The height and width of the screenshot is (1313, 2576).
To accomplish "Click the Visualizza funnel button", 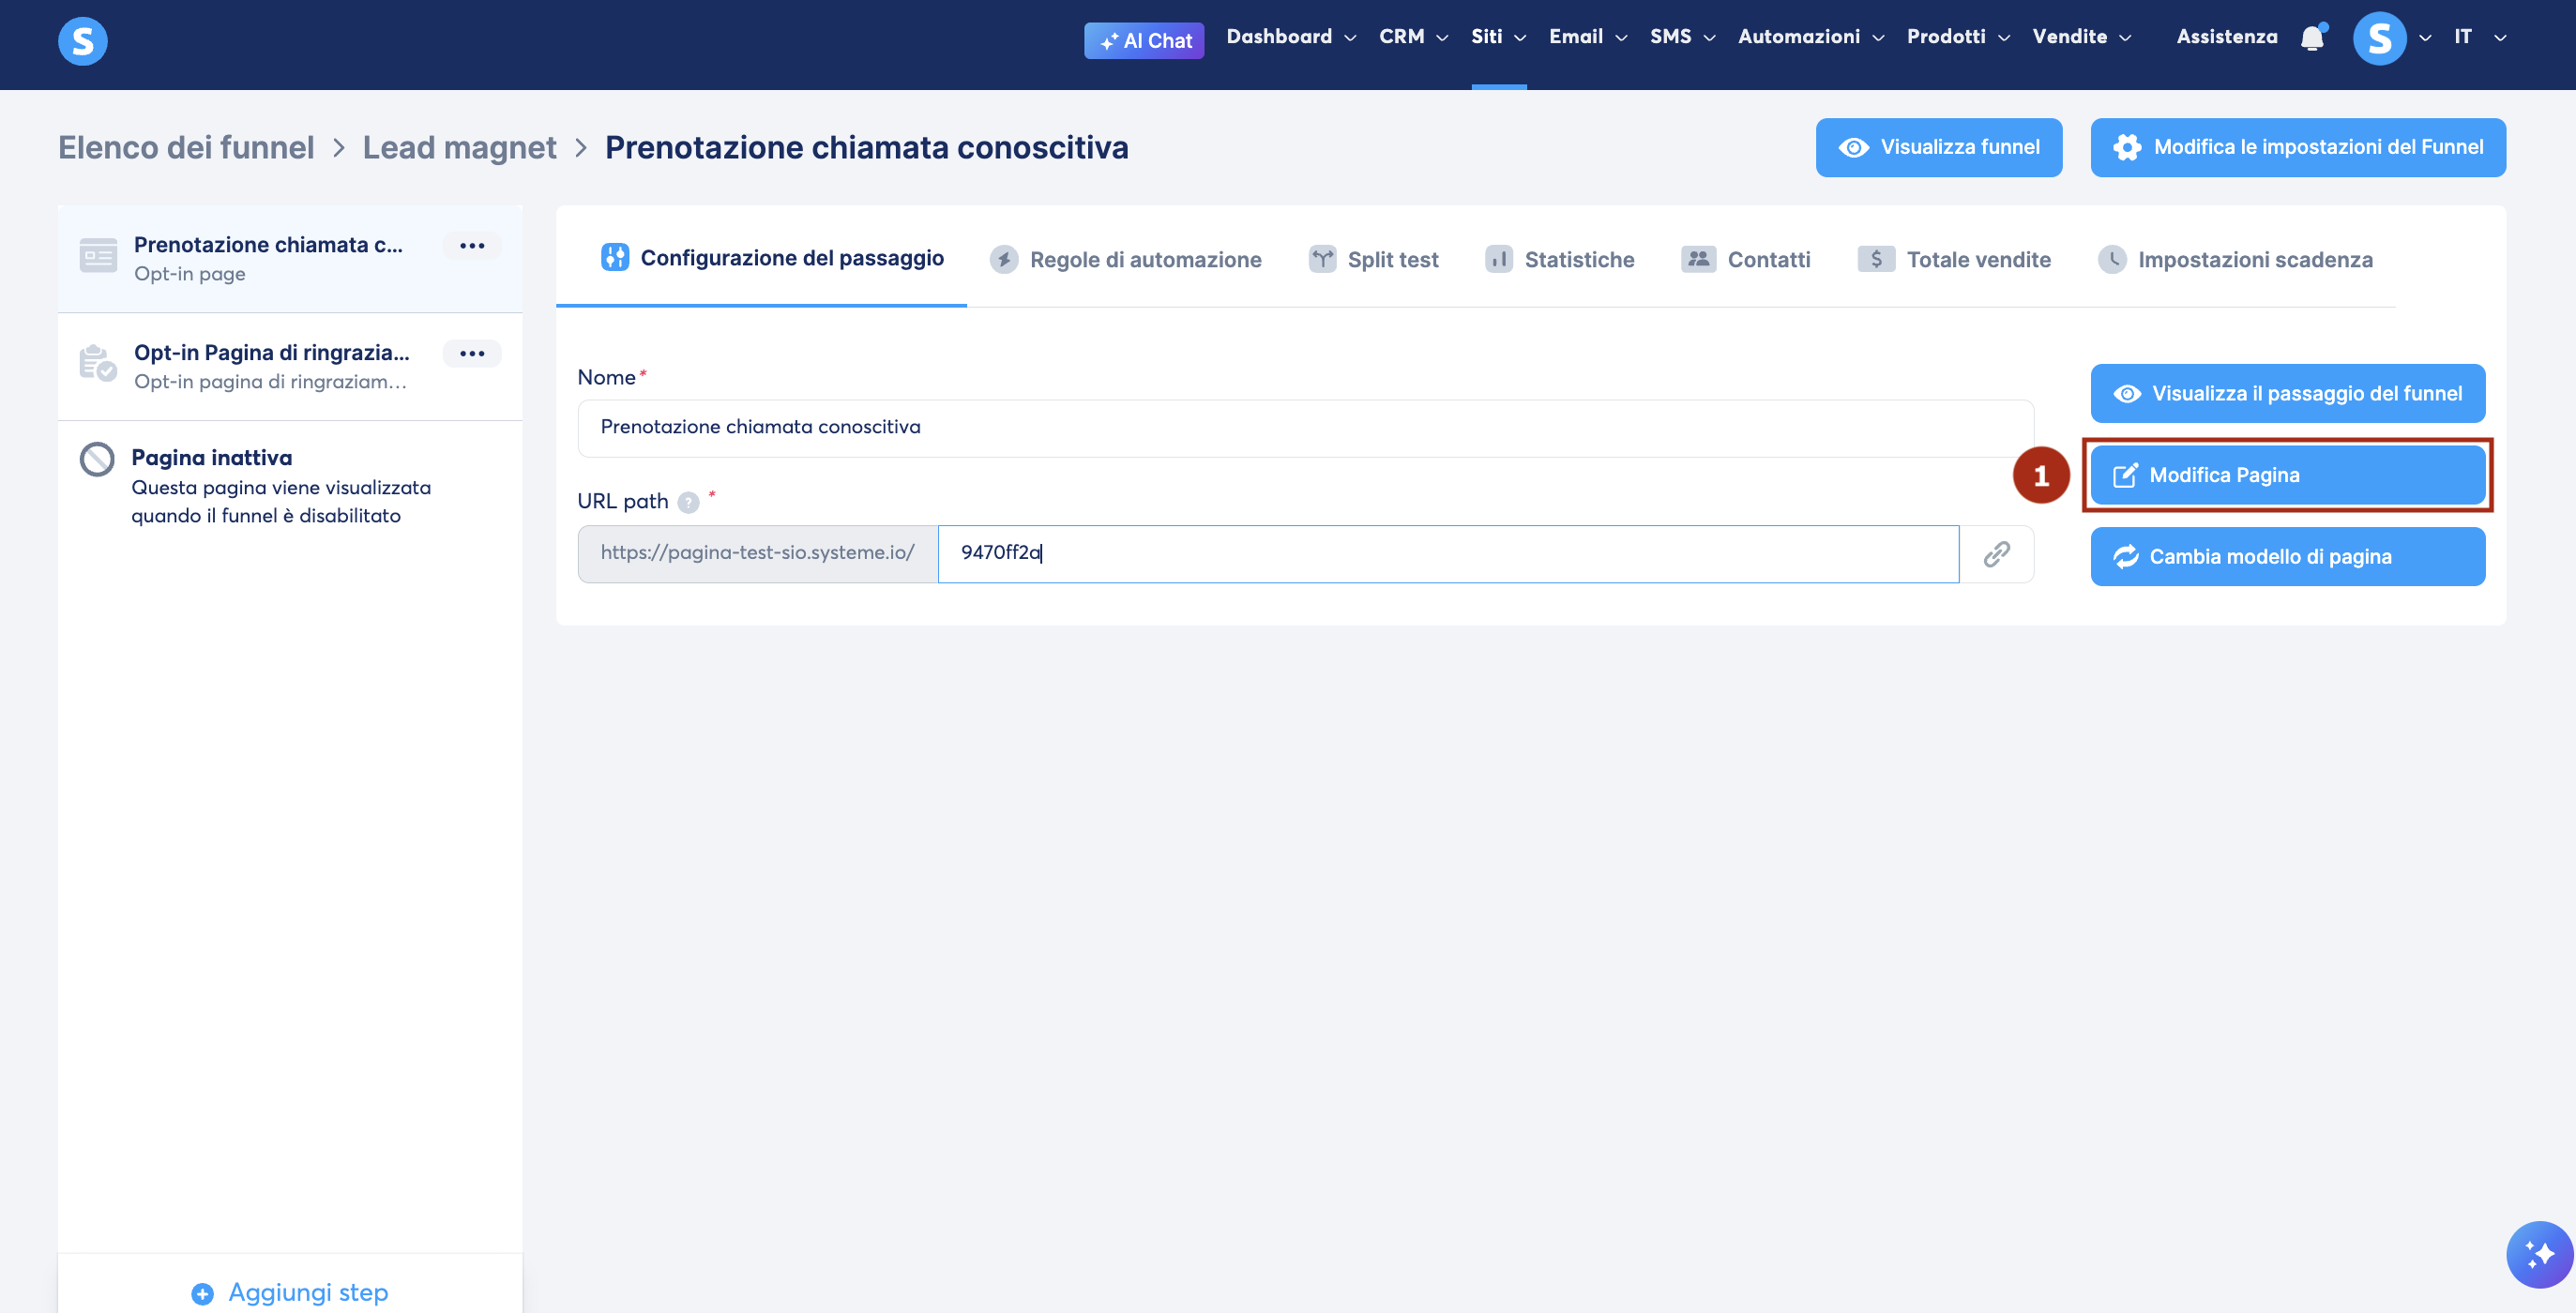I will (1938, 147).
